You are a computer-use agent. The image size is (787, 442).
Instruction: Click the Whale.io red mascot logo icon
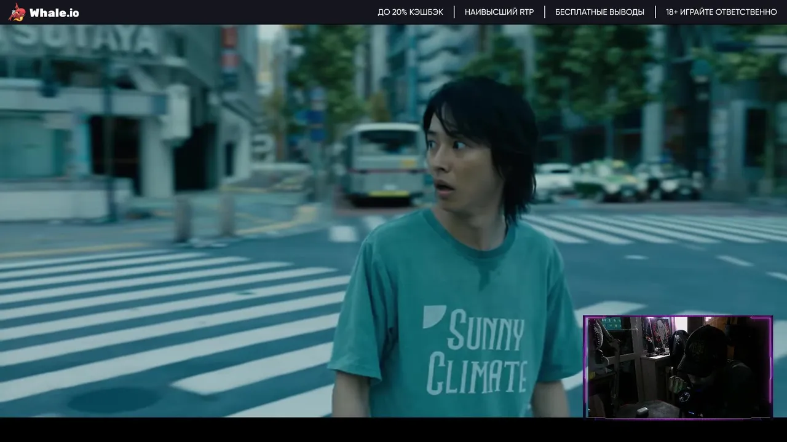[17, 12]
